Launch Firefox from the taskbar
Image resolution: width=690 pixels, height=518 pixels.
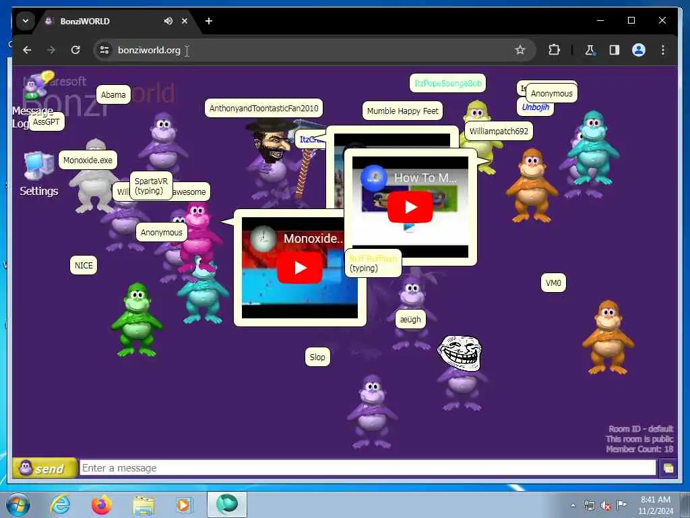(102, 505)
